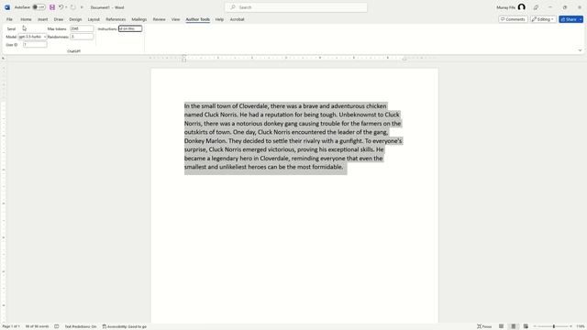
Task: Click the Page 1 of 1 status indicator
Action: (11, 326)
